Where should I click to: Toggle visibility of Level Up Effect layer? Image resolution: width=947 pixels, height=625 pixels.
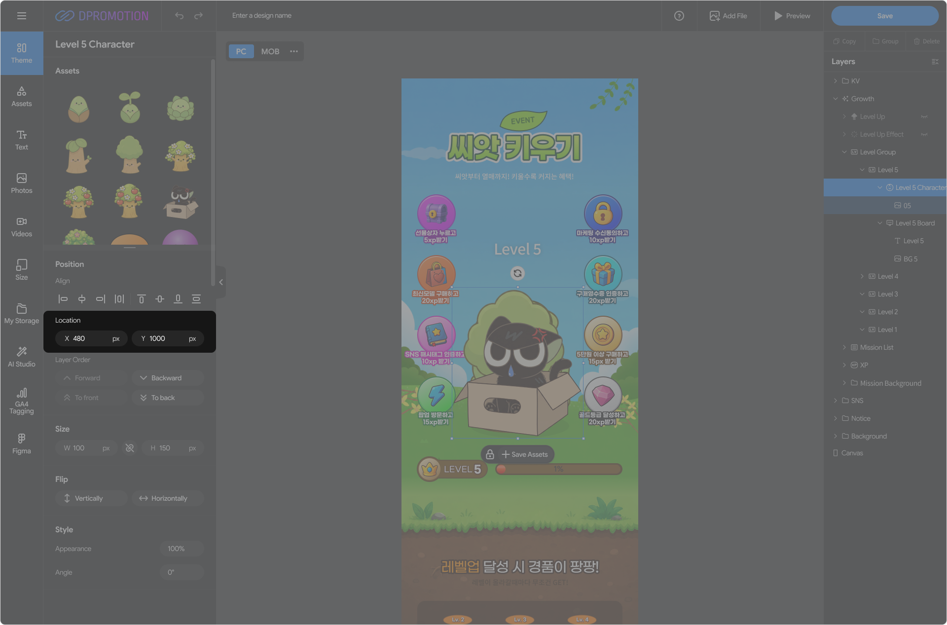[924, 135]
